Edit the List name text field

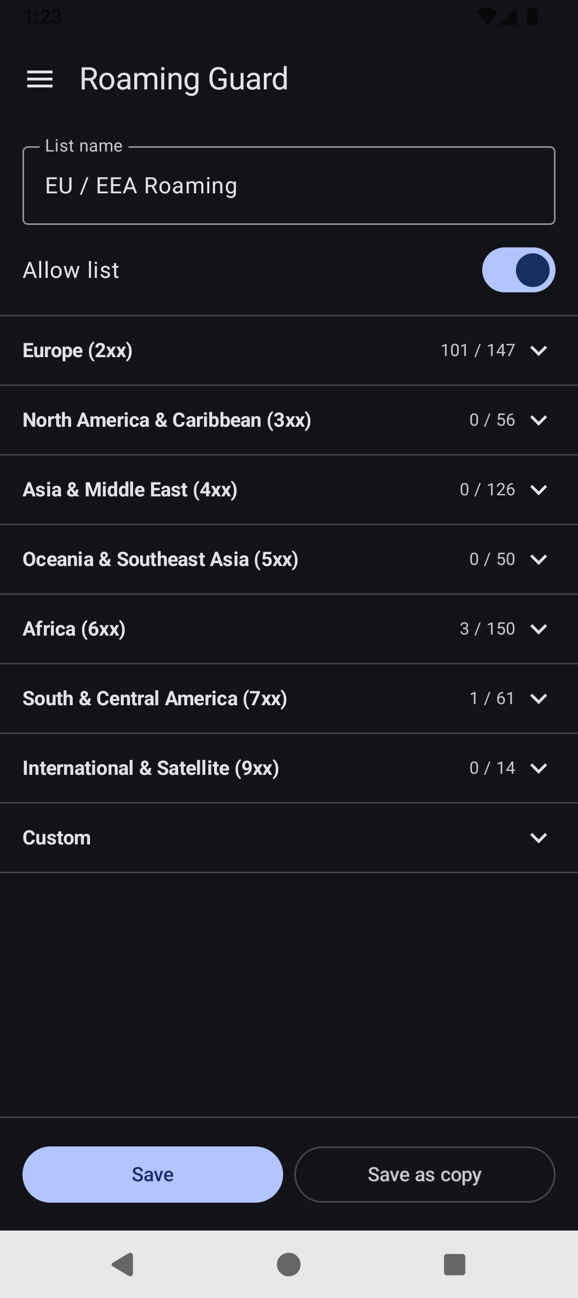289,186
